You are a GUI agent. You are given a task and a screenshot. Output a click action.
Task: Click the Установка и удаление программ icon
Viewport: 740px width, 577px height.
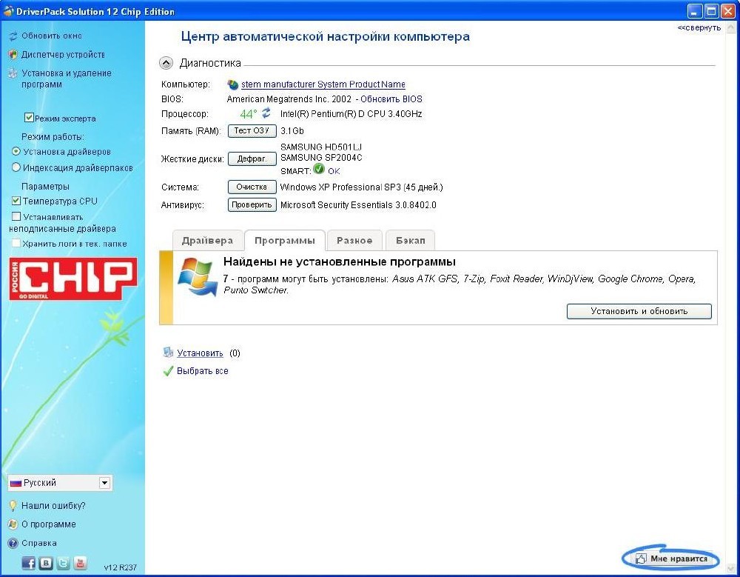[13, 74]
